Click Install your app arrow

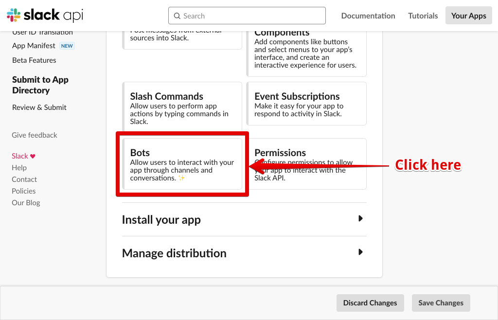click(x=360, y=218)
